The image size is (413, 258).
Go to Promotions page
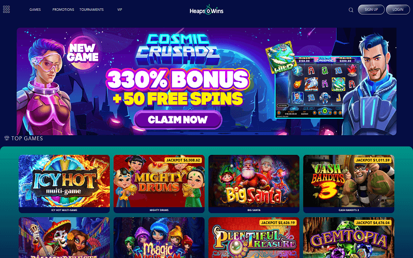[x=63, y=9]
